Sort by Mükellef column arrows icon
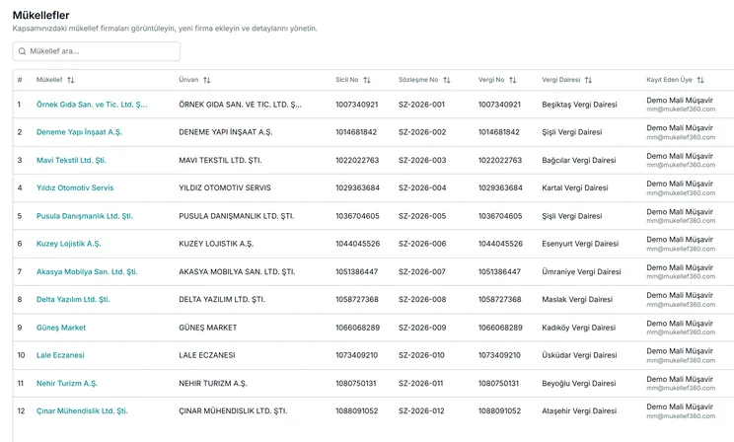This screenshot has width=734, height=442. [x=71, y=80]
